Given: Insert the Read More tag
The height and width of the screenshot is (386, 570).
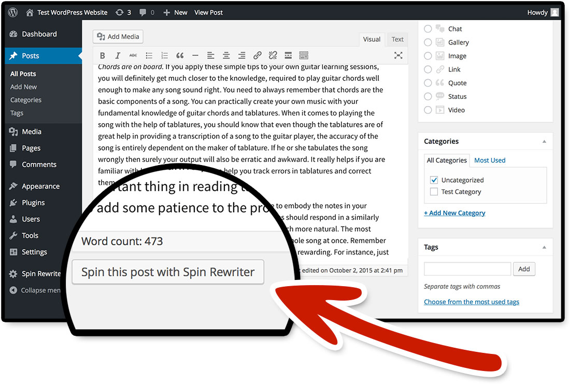Looking at the screenshot, I should (x=288, y=55).
